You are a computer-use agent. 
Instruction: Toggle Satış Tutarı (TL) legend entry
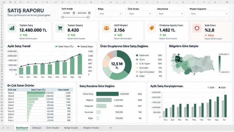coord(64,47)
